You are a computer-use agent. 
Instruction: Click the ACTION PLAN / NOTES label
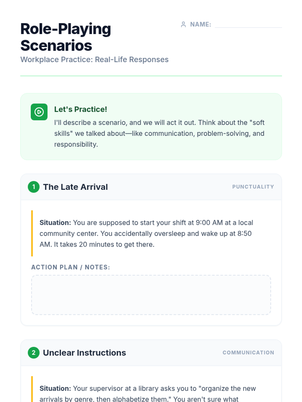[71, 267]
